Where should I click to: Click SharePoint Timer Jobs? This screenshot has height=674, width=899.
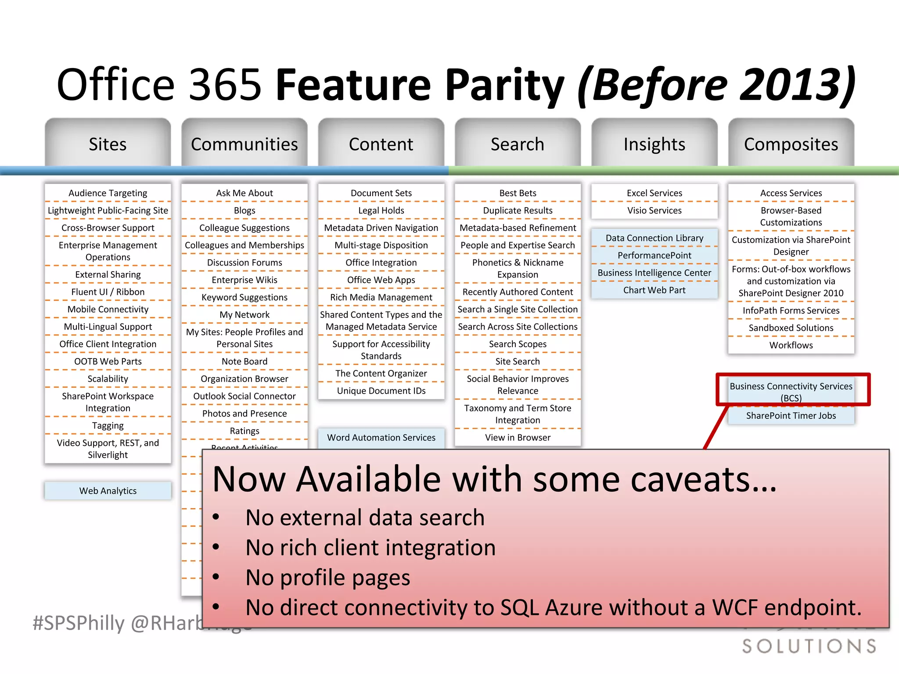coord(791,416)
